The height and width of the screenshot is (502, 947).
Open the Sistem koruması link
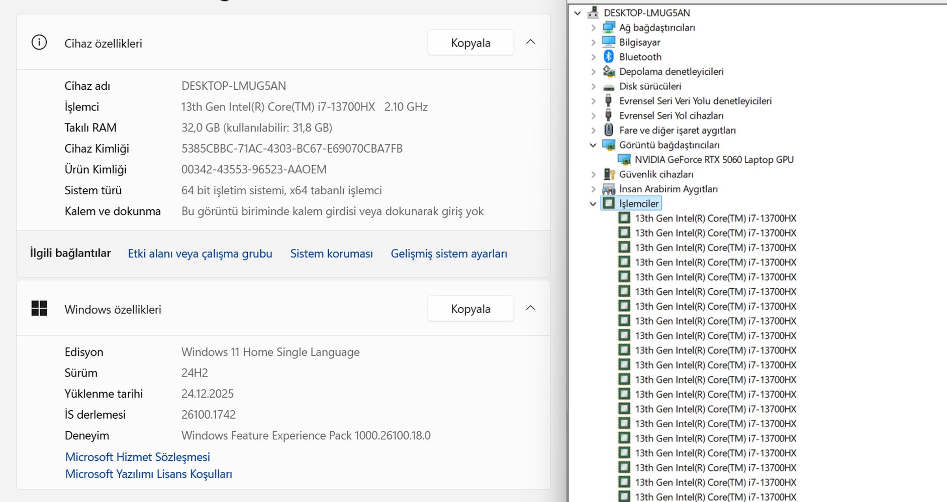click(x=331, y=254)
